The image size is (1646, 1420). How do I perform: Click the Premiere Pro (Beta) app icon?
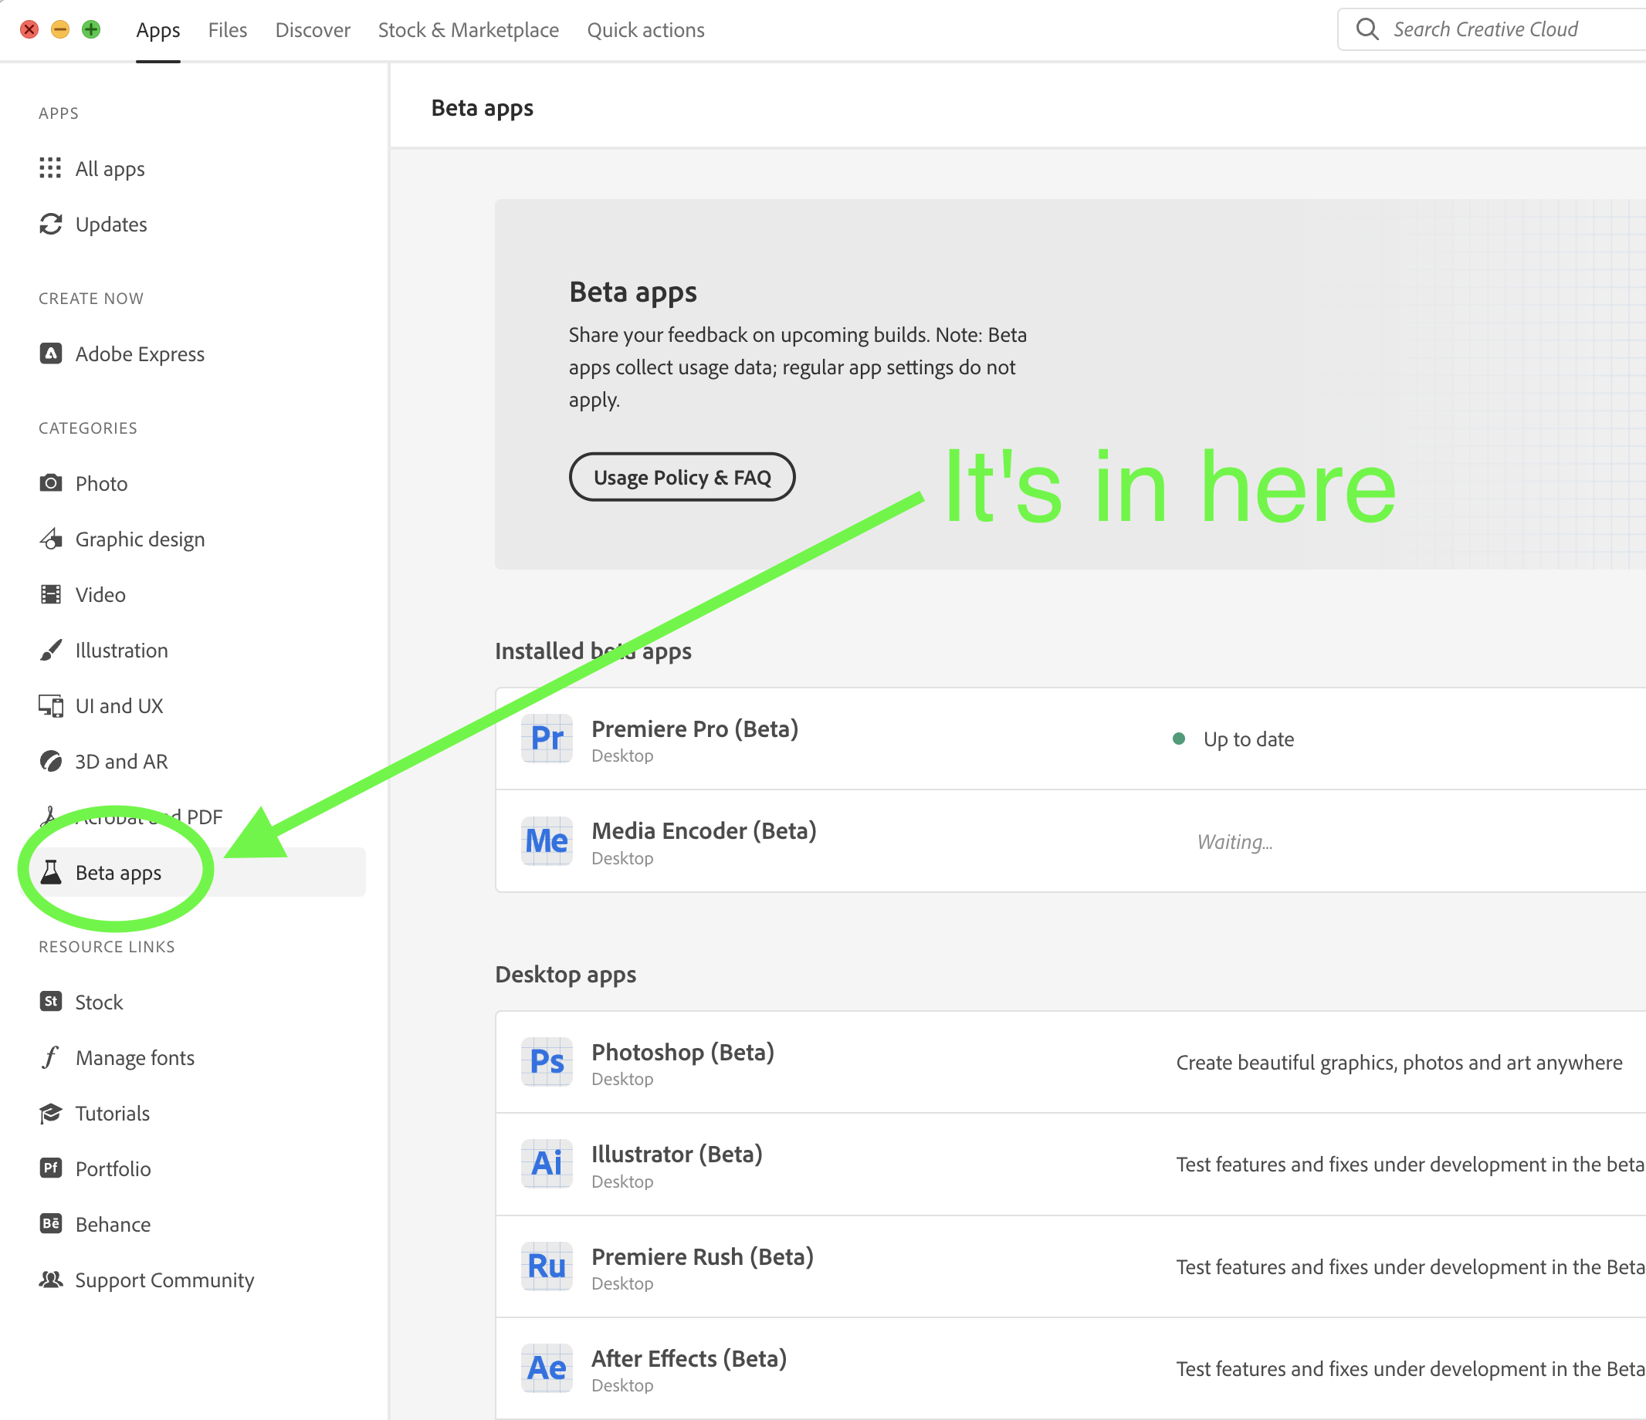click(547, 739)
